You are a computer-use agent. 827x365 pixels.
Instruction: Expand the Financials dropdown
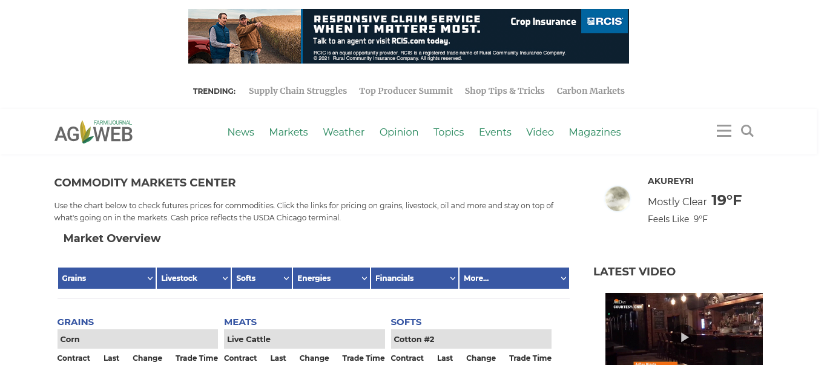[415, 278]
